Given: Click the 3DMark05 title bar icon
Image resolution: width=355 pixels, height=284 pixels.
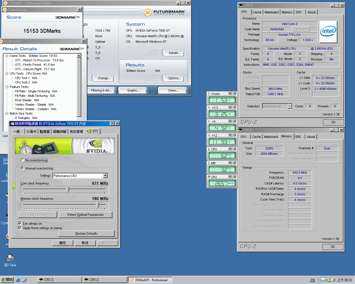Looking at the screenshot, I should click(6, 3).
